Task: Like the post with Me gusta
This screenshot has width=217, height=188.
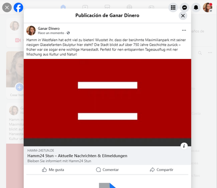Action: pos(53,170)
